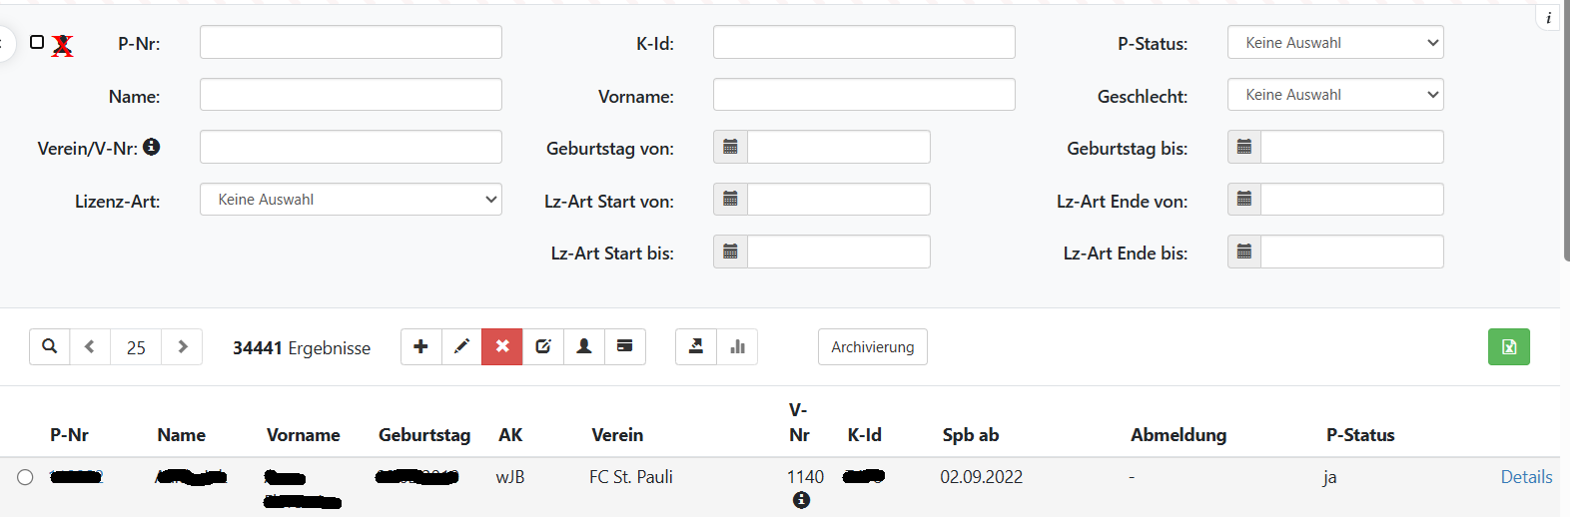
Task: Click the person profile icon button
Action: pyautogui.click(x=584, y=347)
